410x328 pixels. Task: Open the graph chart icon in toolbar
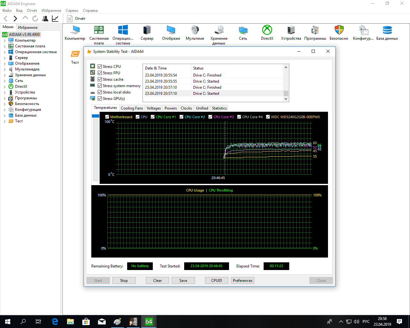pyautogui.click(x=55, y=19)
